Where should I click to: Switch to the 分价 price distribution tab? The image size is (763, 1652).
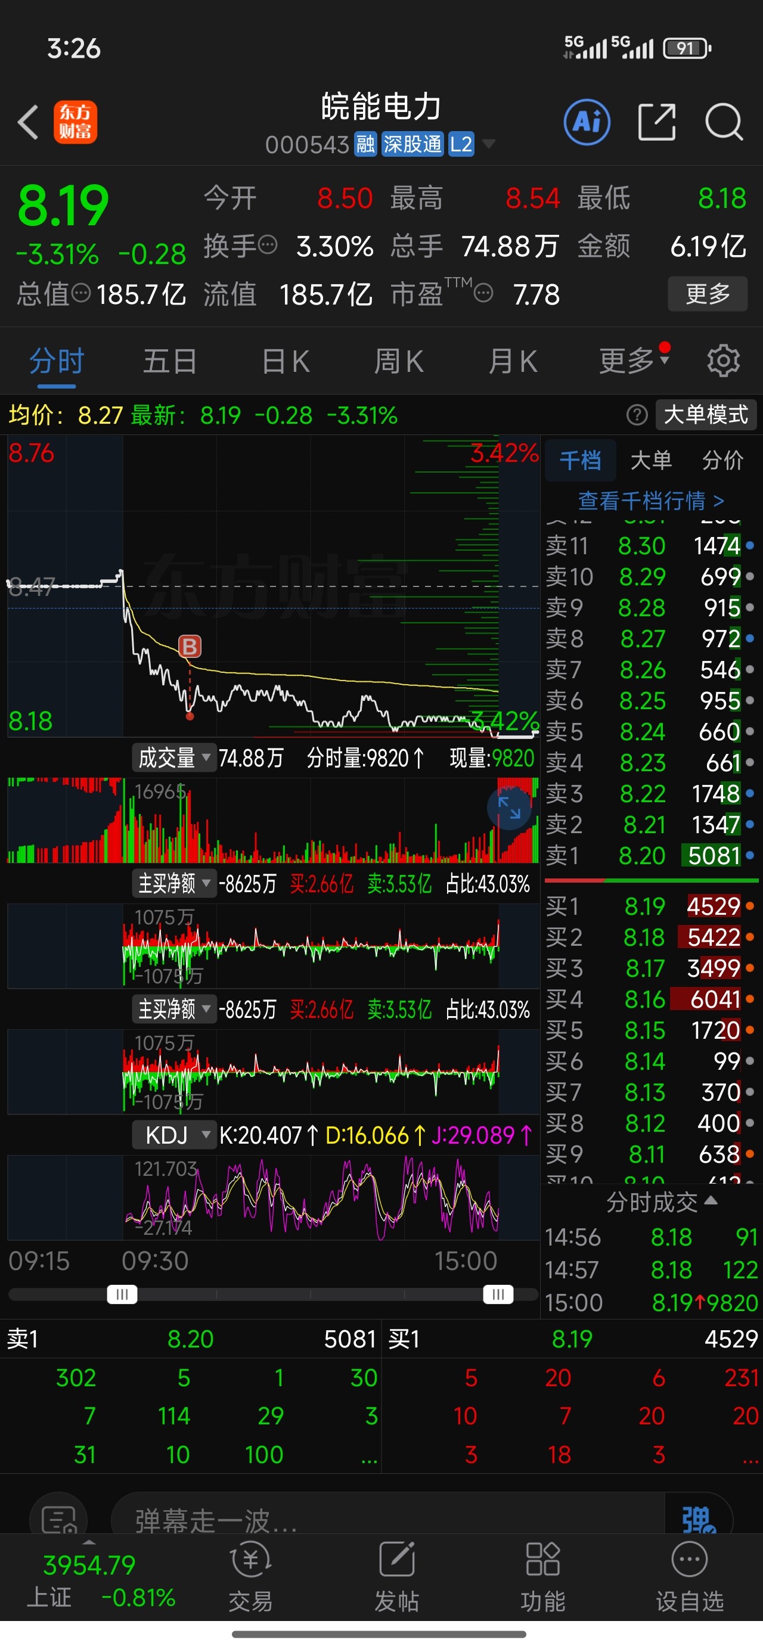[722, 460]
